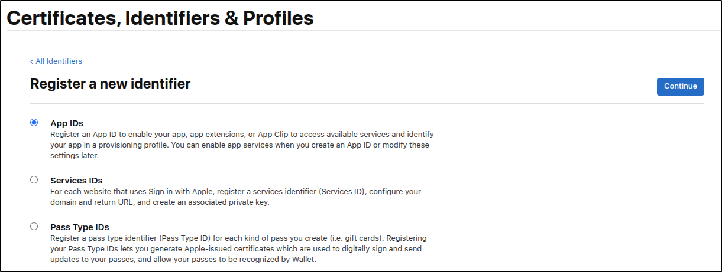Click the Pass Type IDs label text
Image resolution: width=722 pixels, height=272 pixels.
pos(80,227)
